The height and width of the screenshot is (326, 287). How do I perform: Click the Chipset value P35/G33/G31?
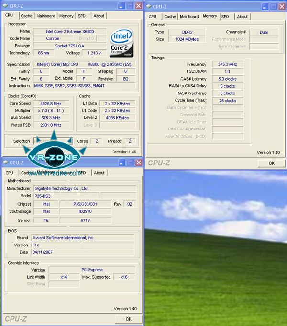(85, 204)
